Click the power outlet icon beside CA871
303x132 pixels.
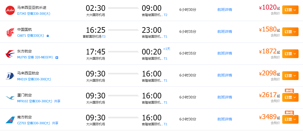[48, 36]
